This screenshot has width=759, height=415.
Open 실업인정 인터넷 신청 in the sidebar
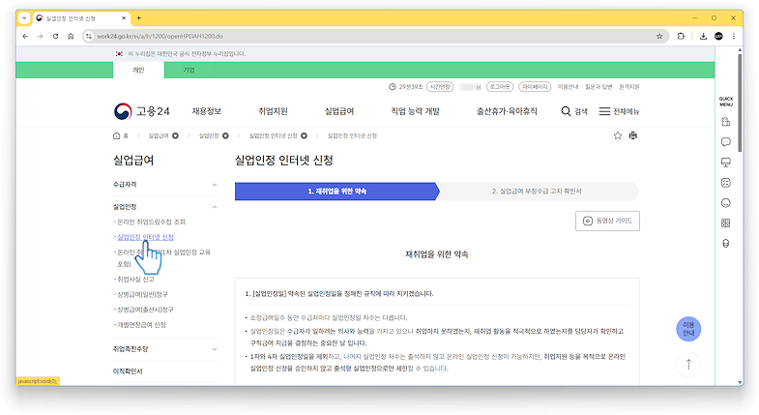click(145, 237)
